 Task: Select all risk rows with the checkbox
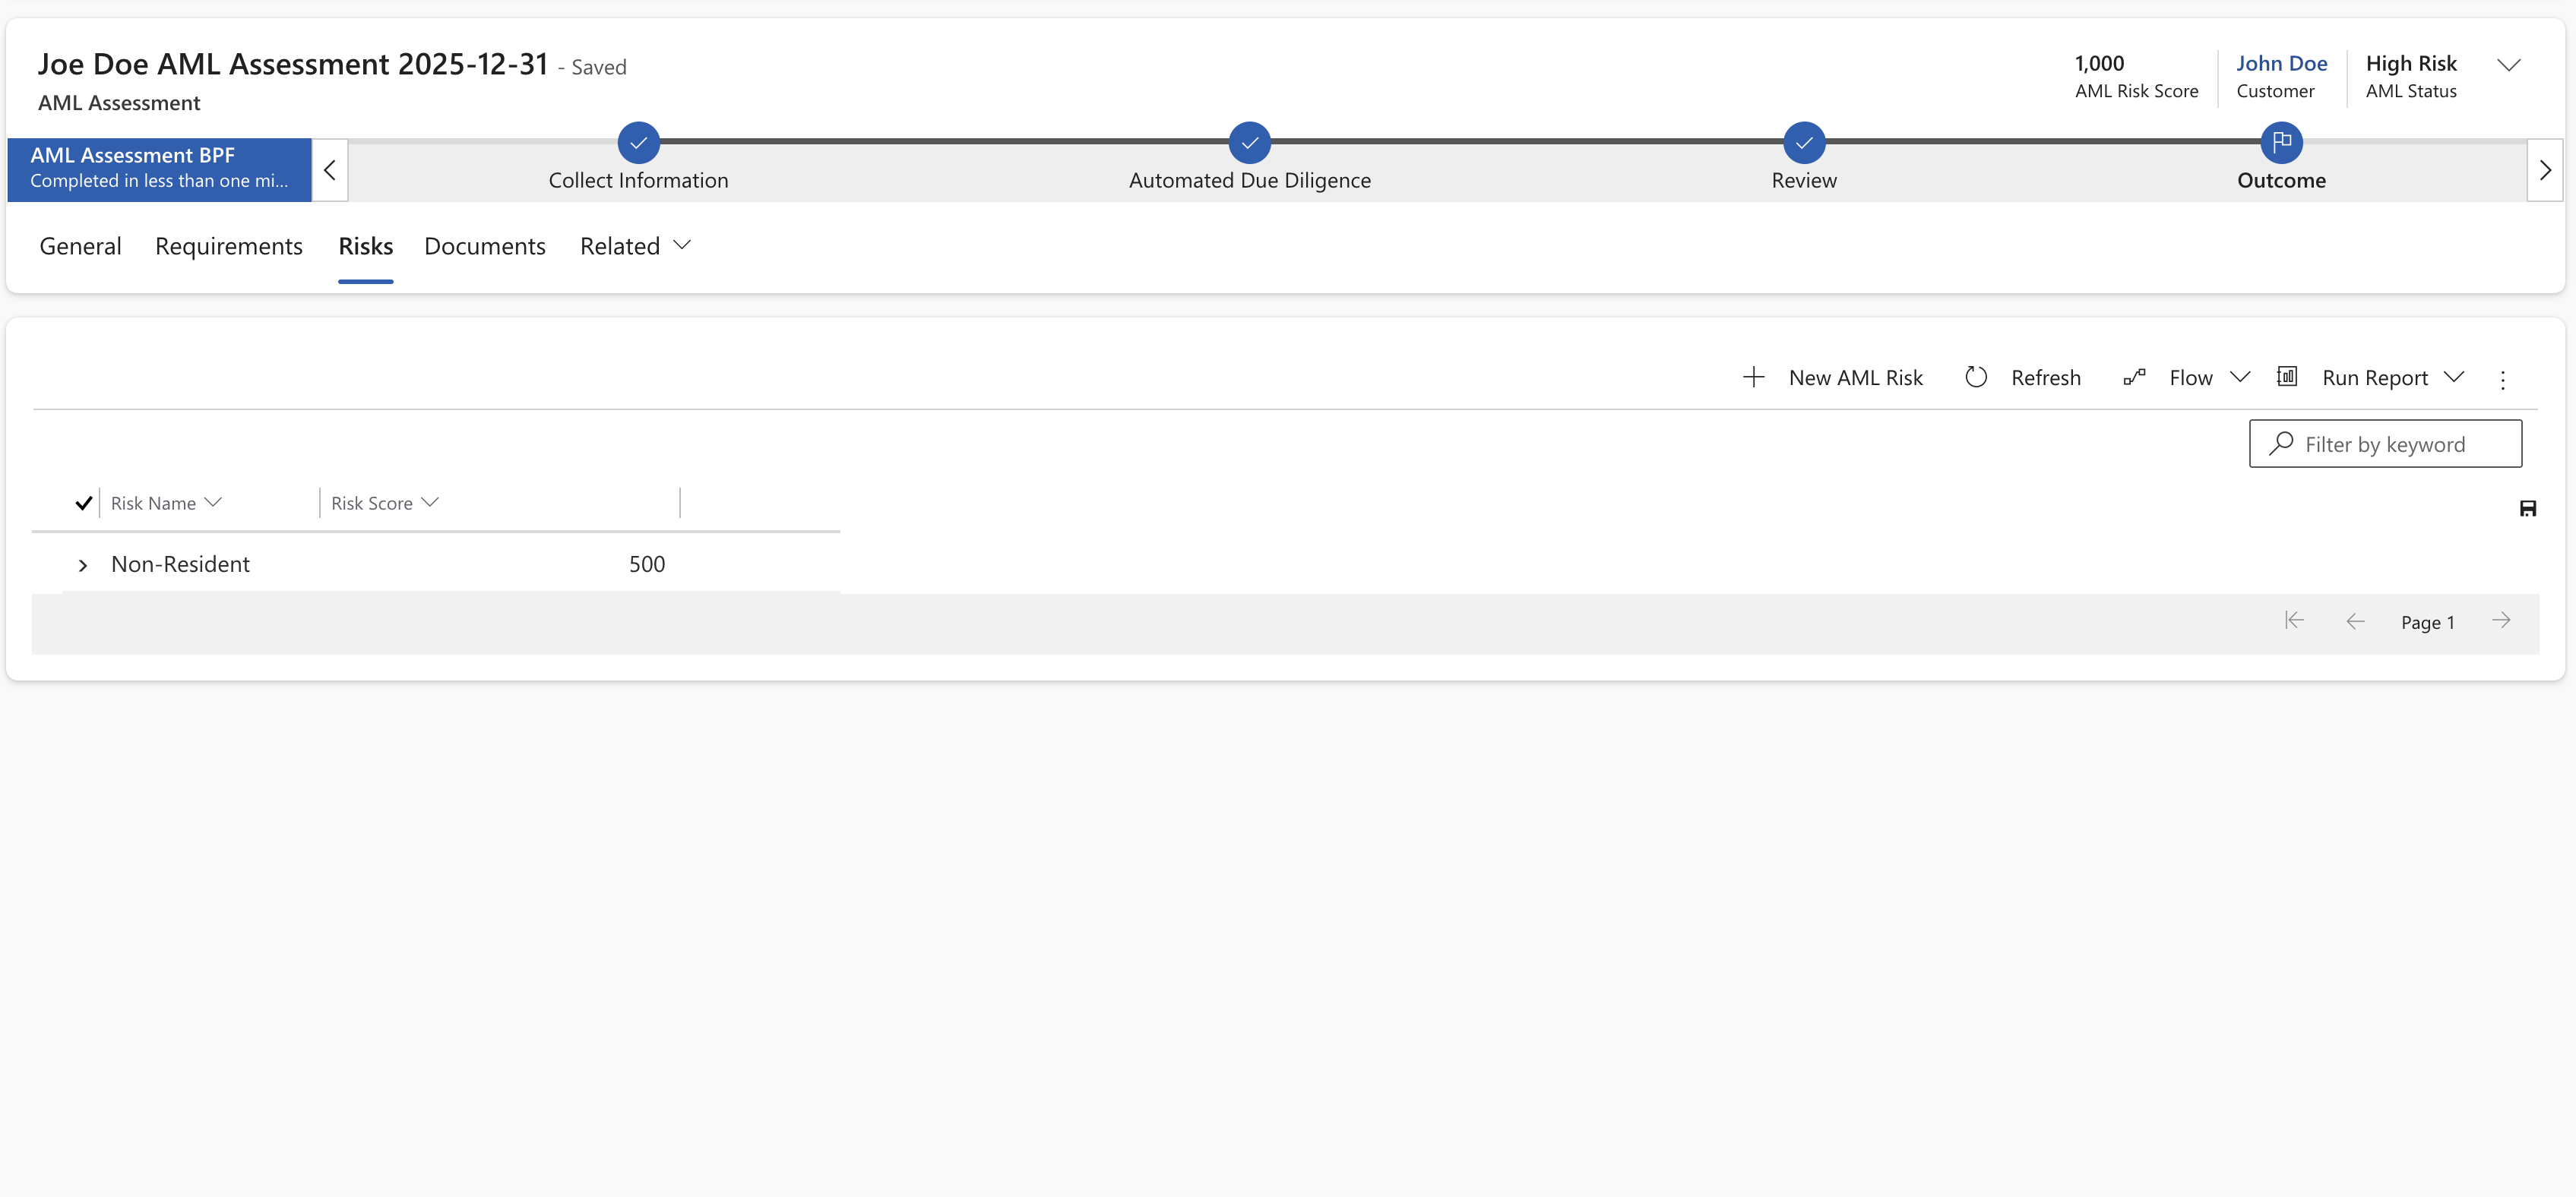[84, 503]
